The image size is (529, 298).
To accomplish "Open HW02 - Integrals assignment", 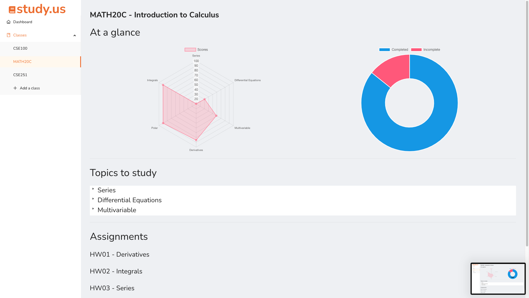I will pyautogui.click(x=116, y=271).
